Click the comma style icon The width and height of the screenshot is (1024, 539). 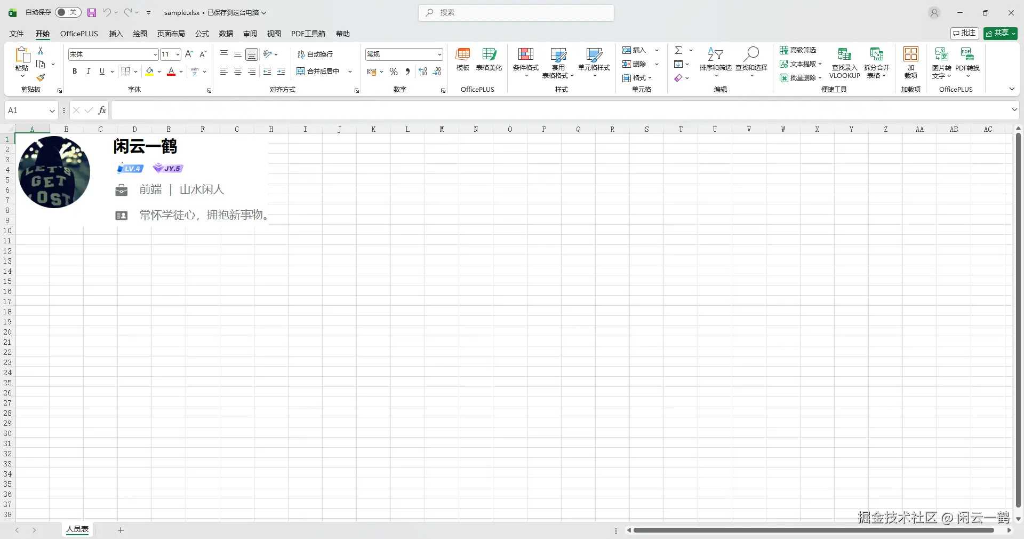click(407, 72)
